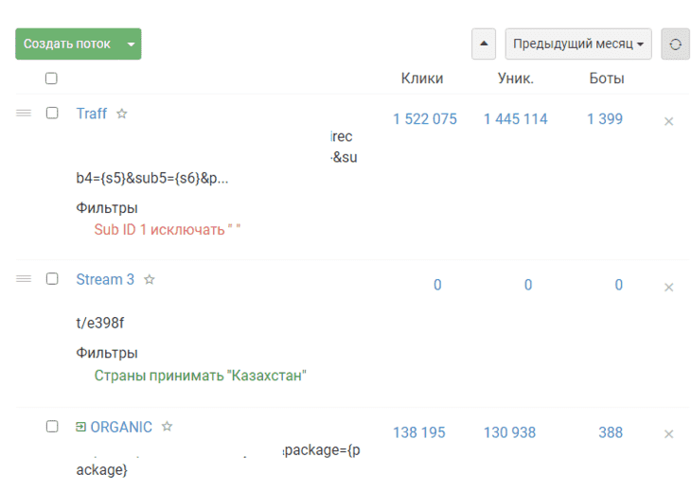Screen dimensions: 691x492
Task: Click Traff clicks count 1 522 075
Action: coord(424,119)
